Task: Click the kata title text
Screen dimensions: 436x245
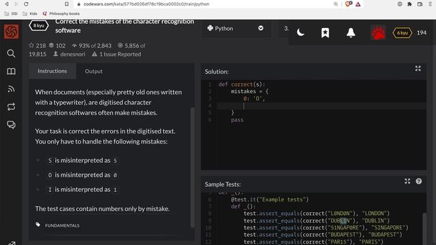Action: click(x=125, y=26)
